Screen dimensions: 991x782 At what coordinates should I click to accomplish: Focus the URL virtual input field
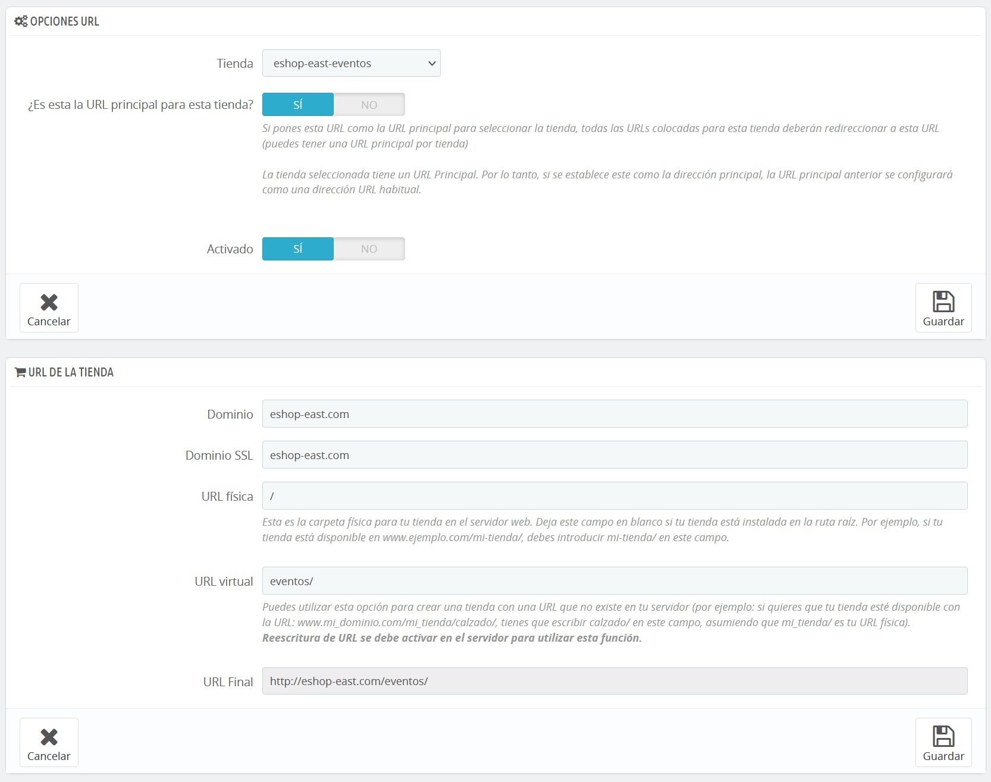click(614, 581)
